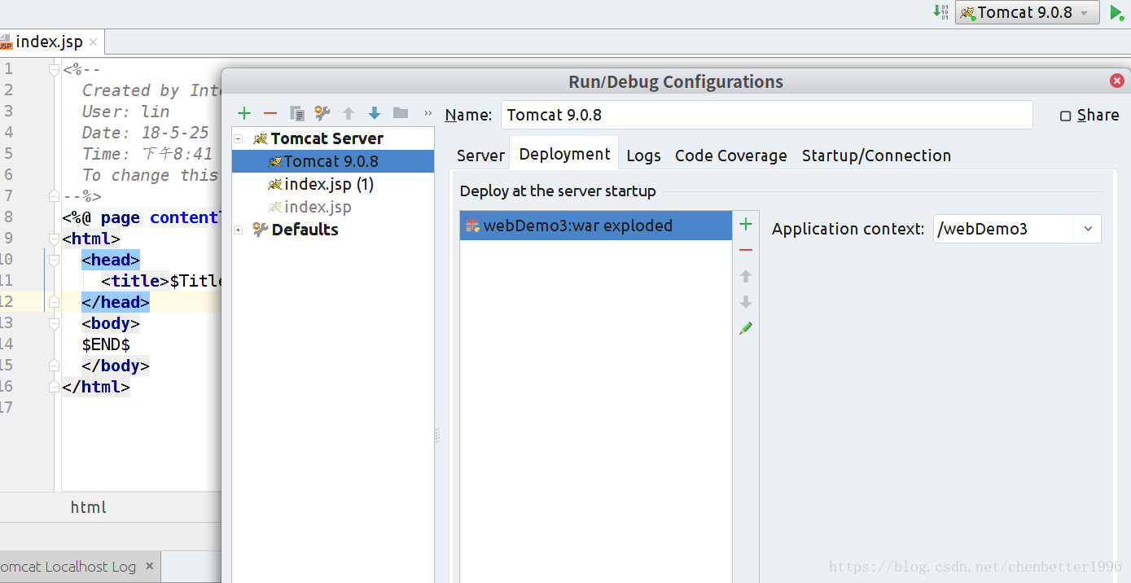
Task: Click the $END$ text in the editor
Action: tap(106, 344)
